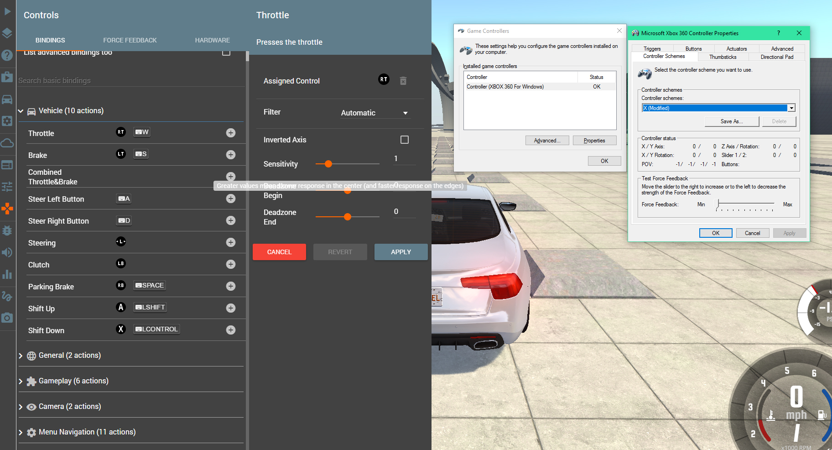Click the SPACE key binding for Parking Brake
The image size is (832, 450).
coord(150,285)
